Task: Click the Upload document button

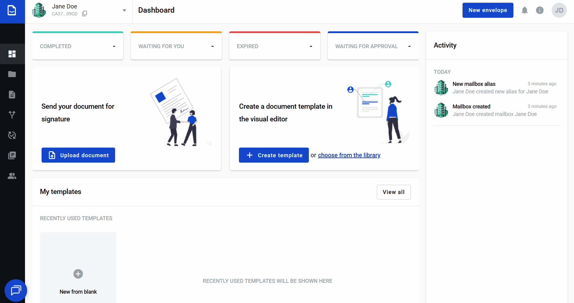Action: coord(78,155)
